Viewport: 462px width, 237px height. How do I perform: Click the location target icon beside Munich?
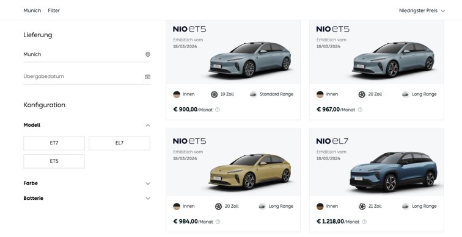(148, 54)
